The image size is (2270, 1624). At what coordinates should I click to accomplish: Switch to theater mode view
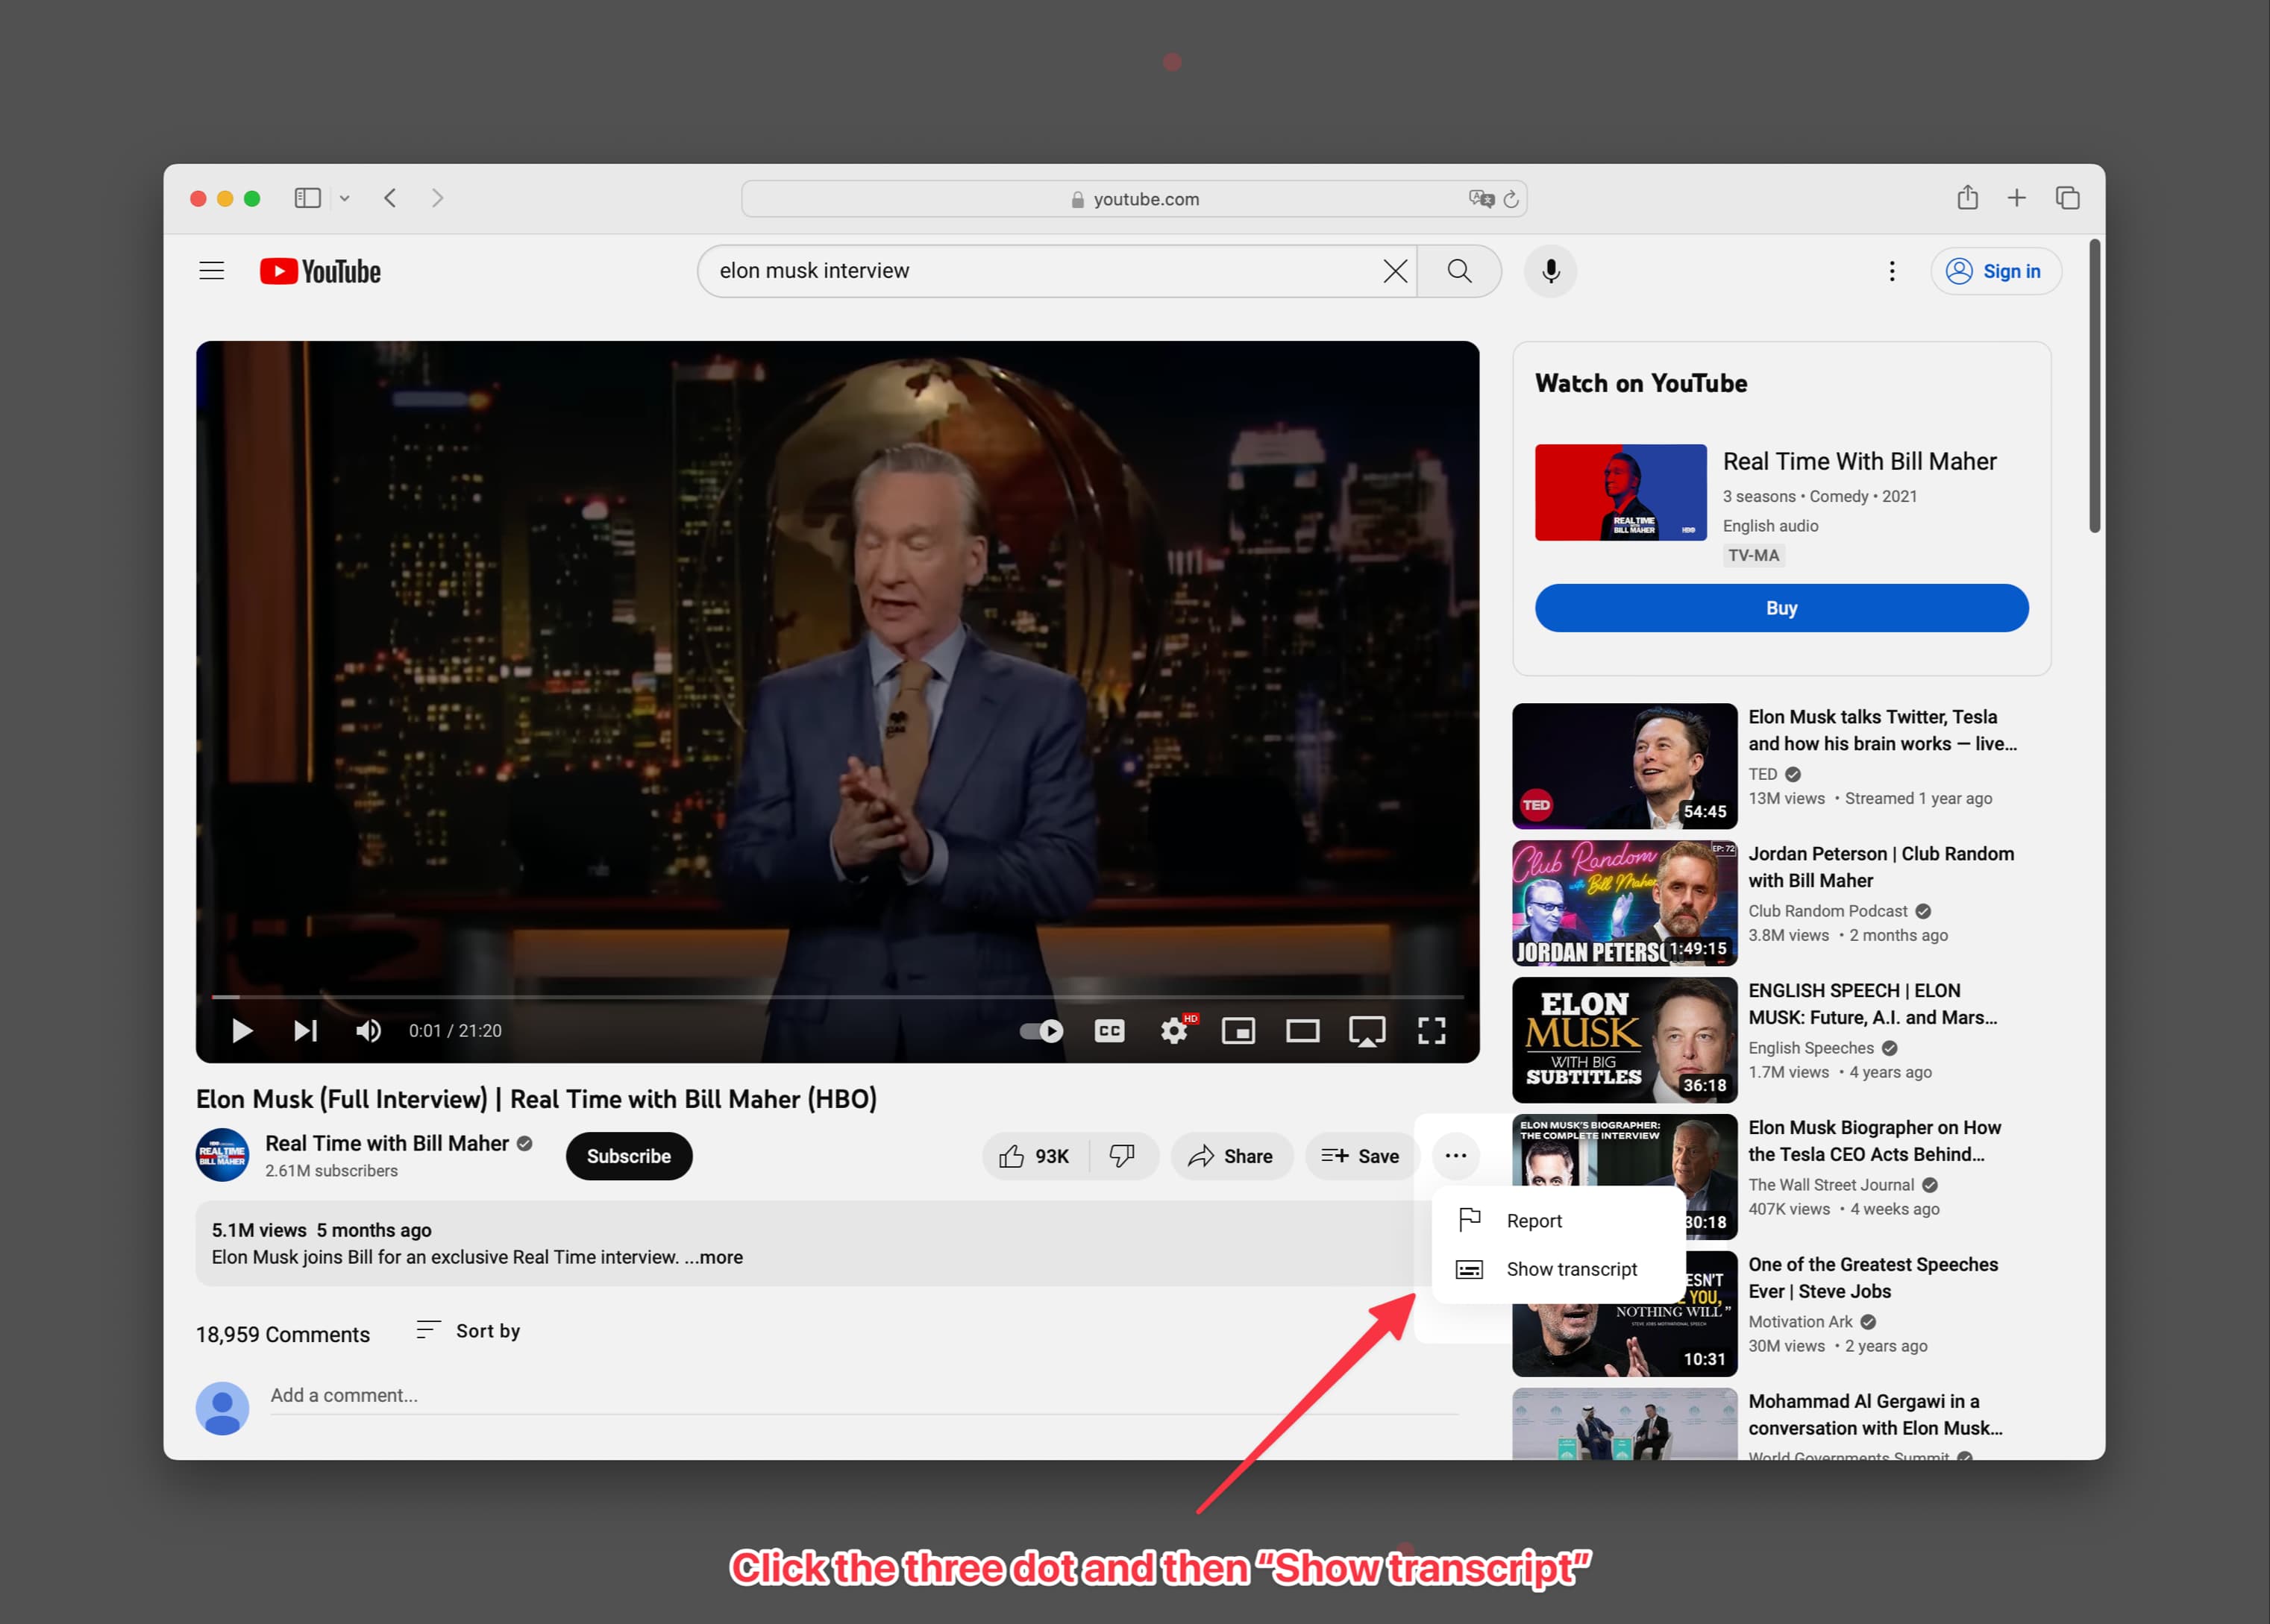point(1302,1031)
